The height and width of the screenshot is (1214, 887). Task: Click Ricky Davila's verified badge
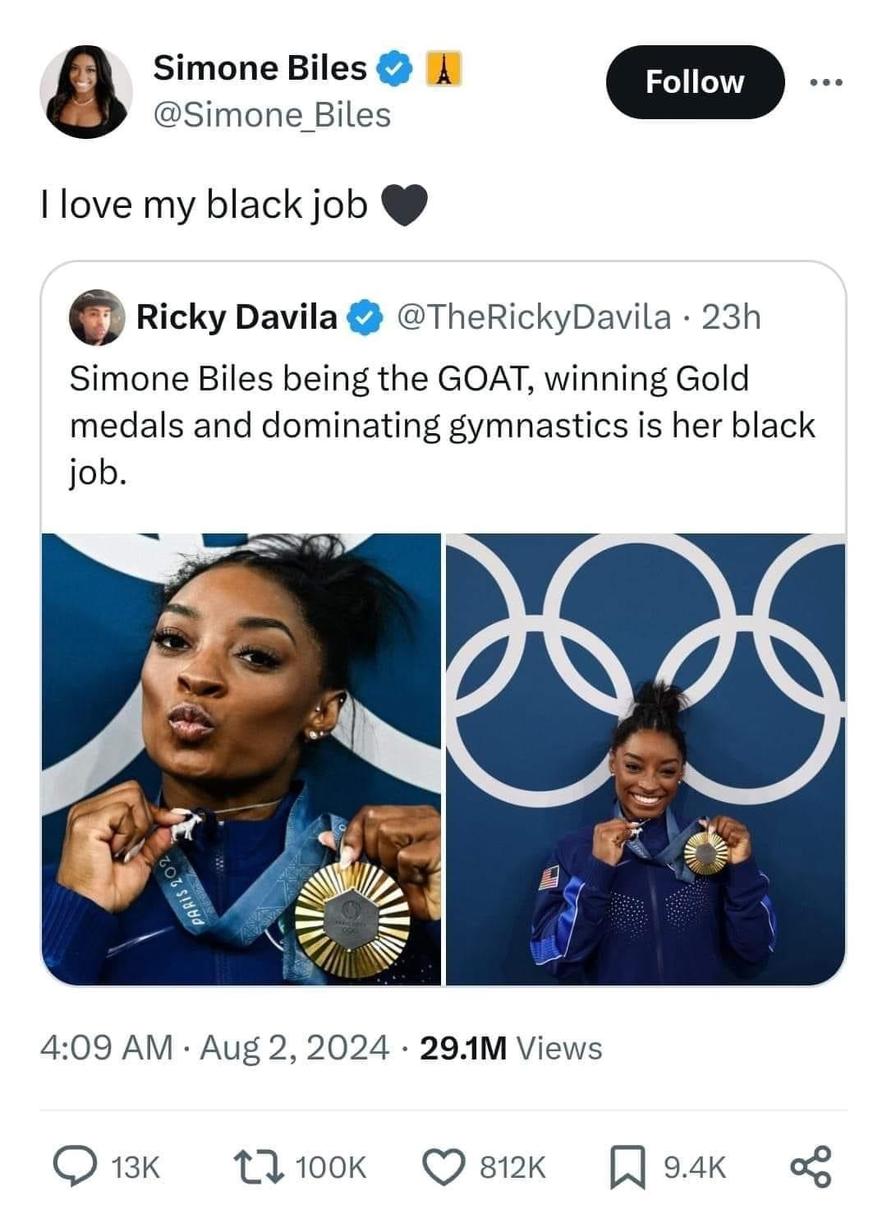pos(365,317)
